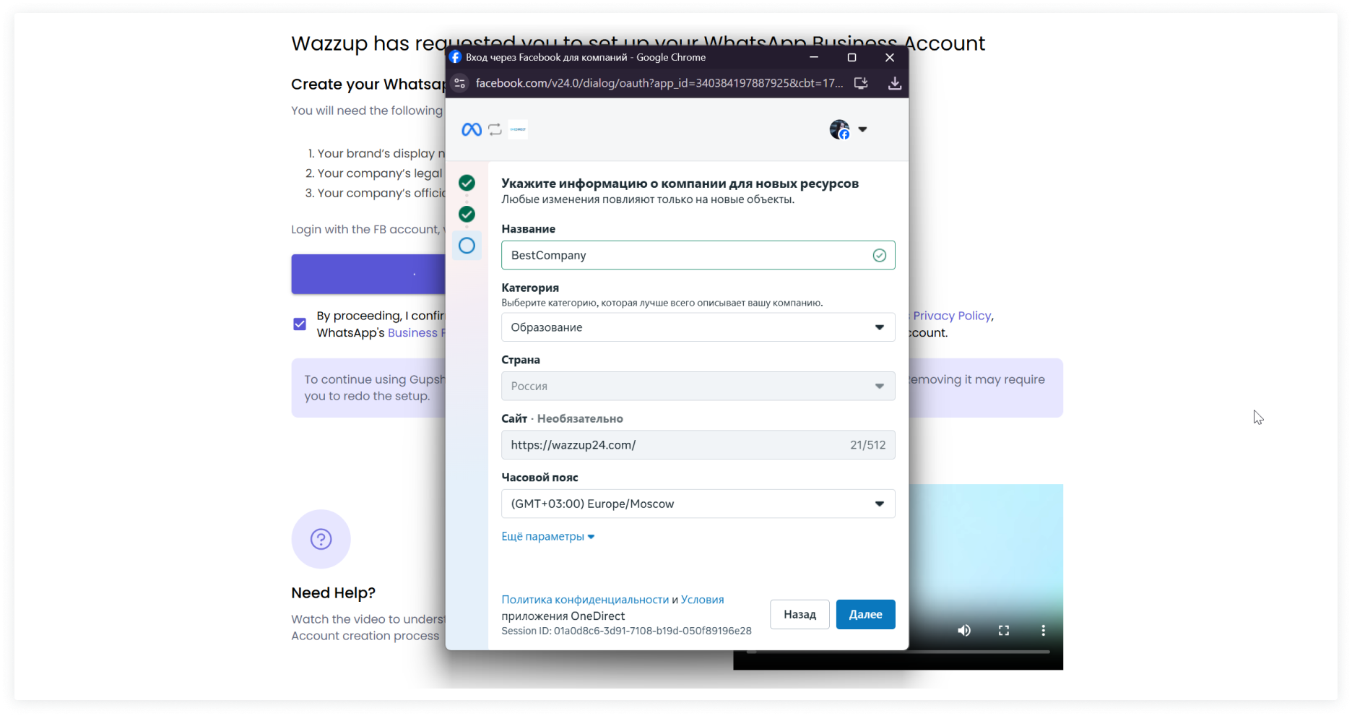1352x716 pixels.
Task: Select the first completed step checkmark
Action: click(467, 182)
